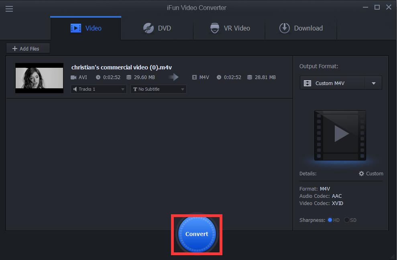The image size is (397, 260).
Task: Click the film strip icon in Output Format box
Action: (x=307, y=83)
